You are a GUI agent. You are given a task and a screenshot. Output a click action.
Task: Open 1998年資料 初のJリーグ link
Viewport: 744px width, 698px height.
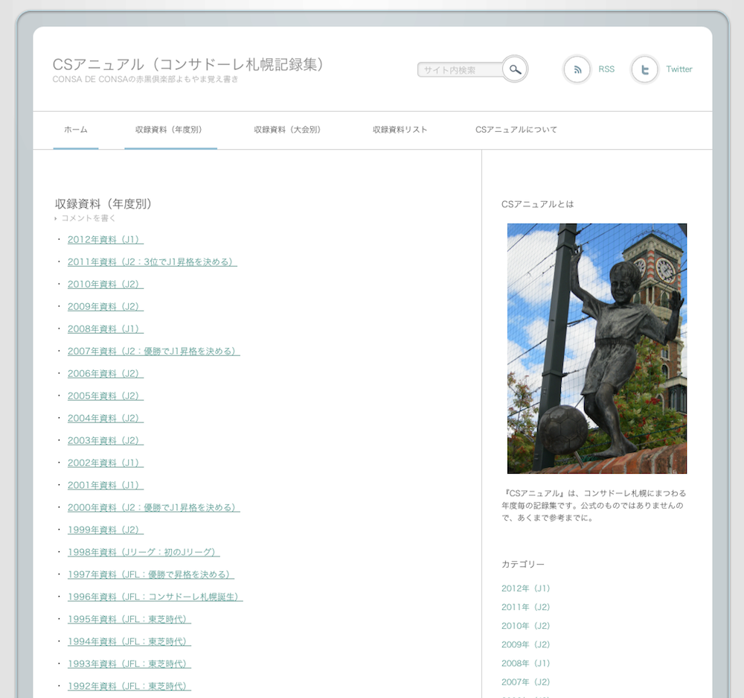point(144,552)
